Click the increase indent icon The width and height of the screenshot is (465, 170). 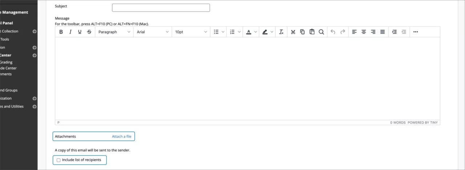coord(394,32)
